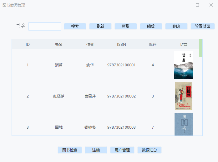Click the 设置封面 button
Screen dimensions: 218x162
pyautogui.click(x=203, y=26)
